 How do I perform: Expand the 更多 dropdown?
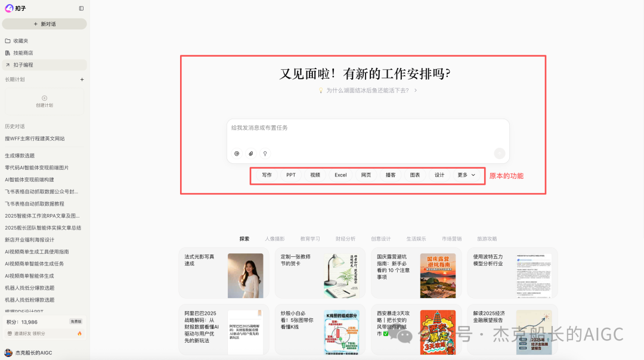click(x=466, y=175)
